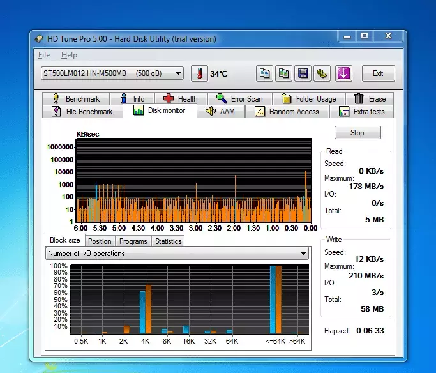Select the Block size sub-tab
Viewport: 436px width, 373px height.
click(64, 240)
